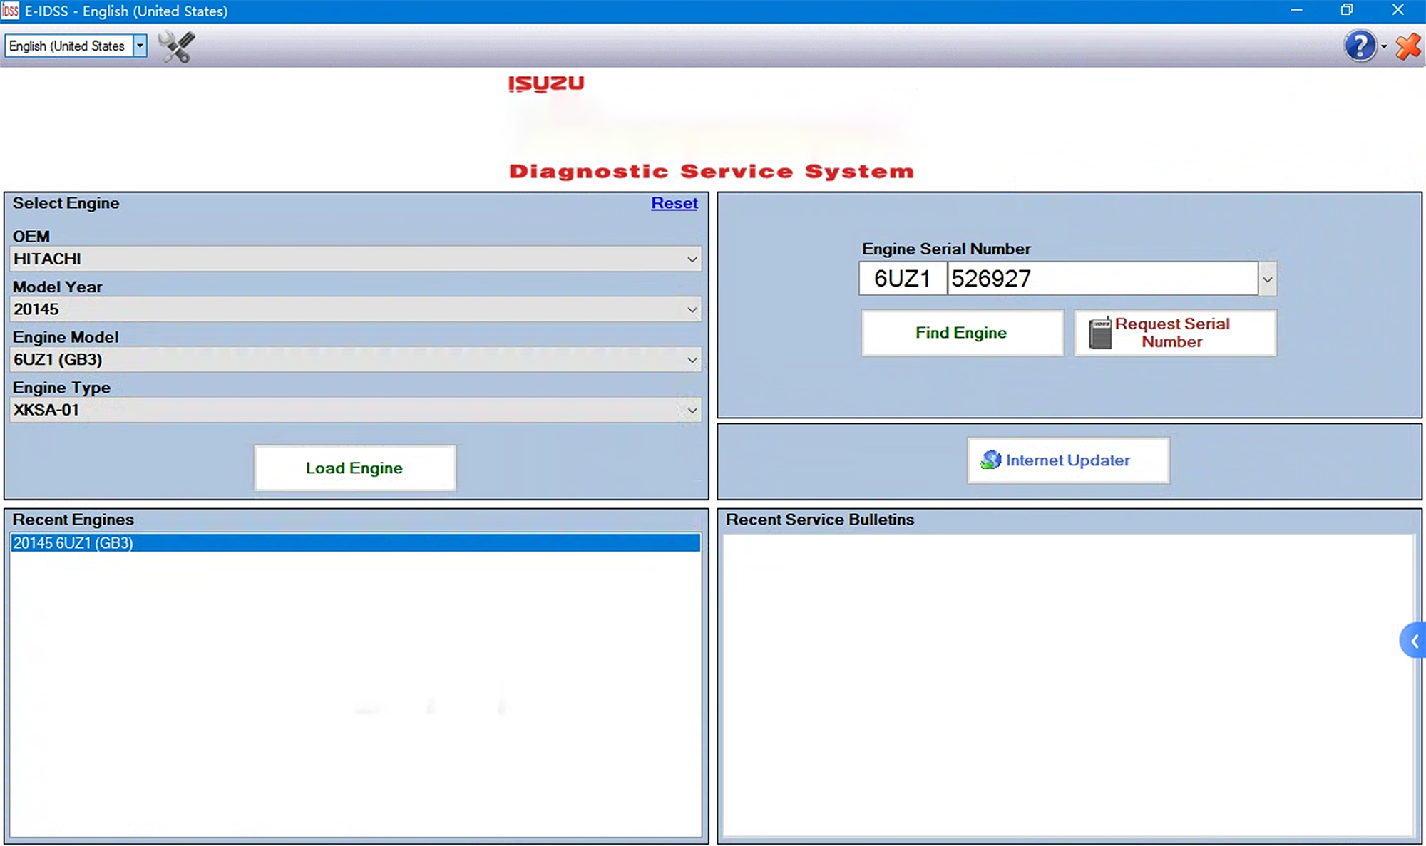Expand the blue side panel arrow
Viewport: 1426px width, 846px height.
(1414, 641)
